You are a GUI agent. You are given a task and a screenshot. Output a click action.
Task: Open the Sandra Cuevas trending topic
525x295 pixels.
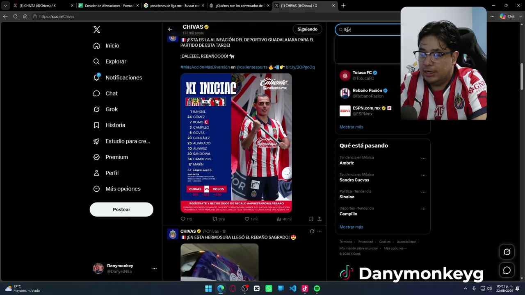tap(354, 180)
